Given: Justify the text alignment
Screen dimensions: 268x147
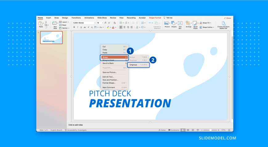Looking at the screenshot, I should coord(132,27).
